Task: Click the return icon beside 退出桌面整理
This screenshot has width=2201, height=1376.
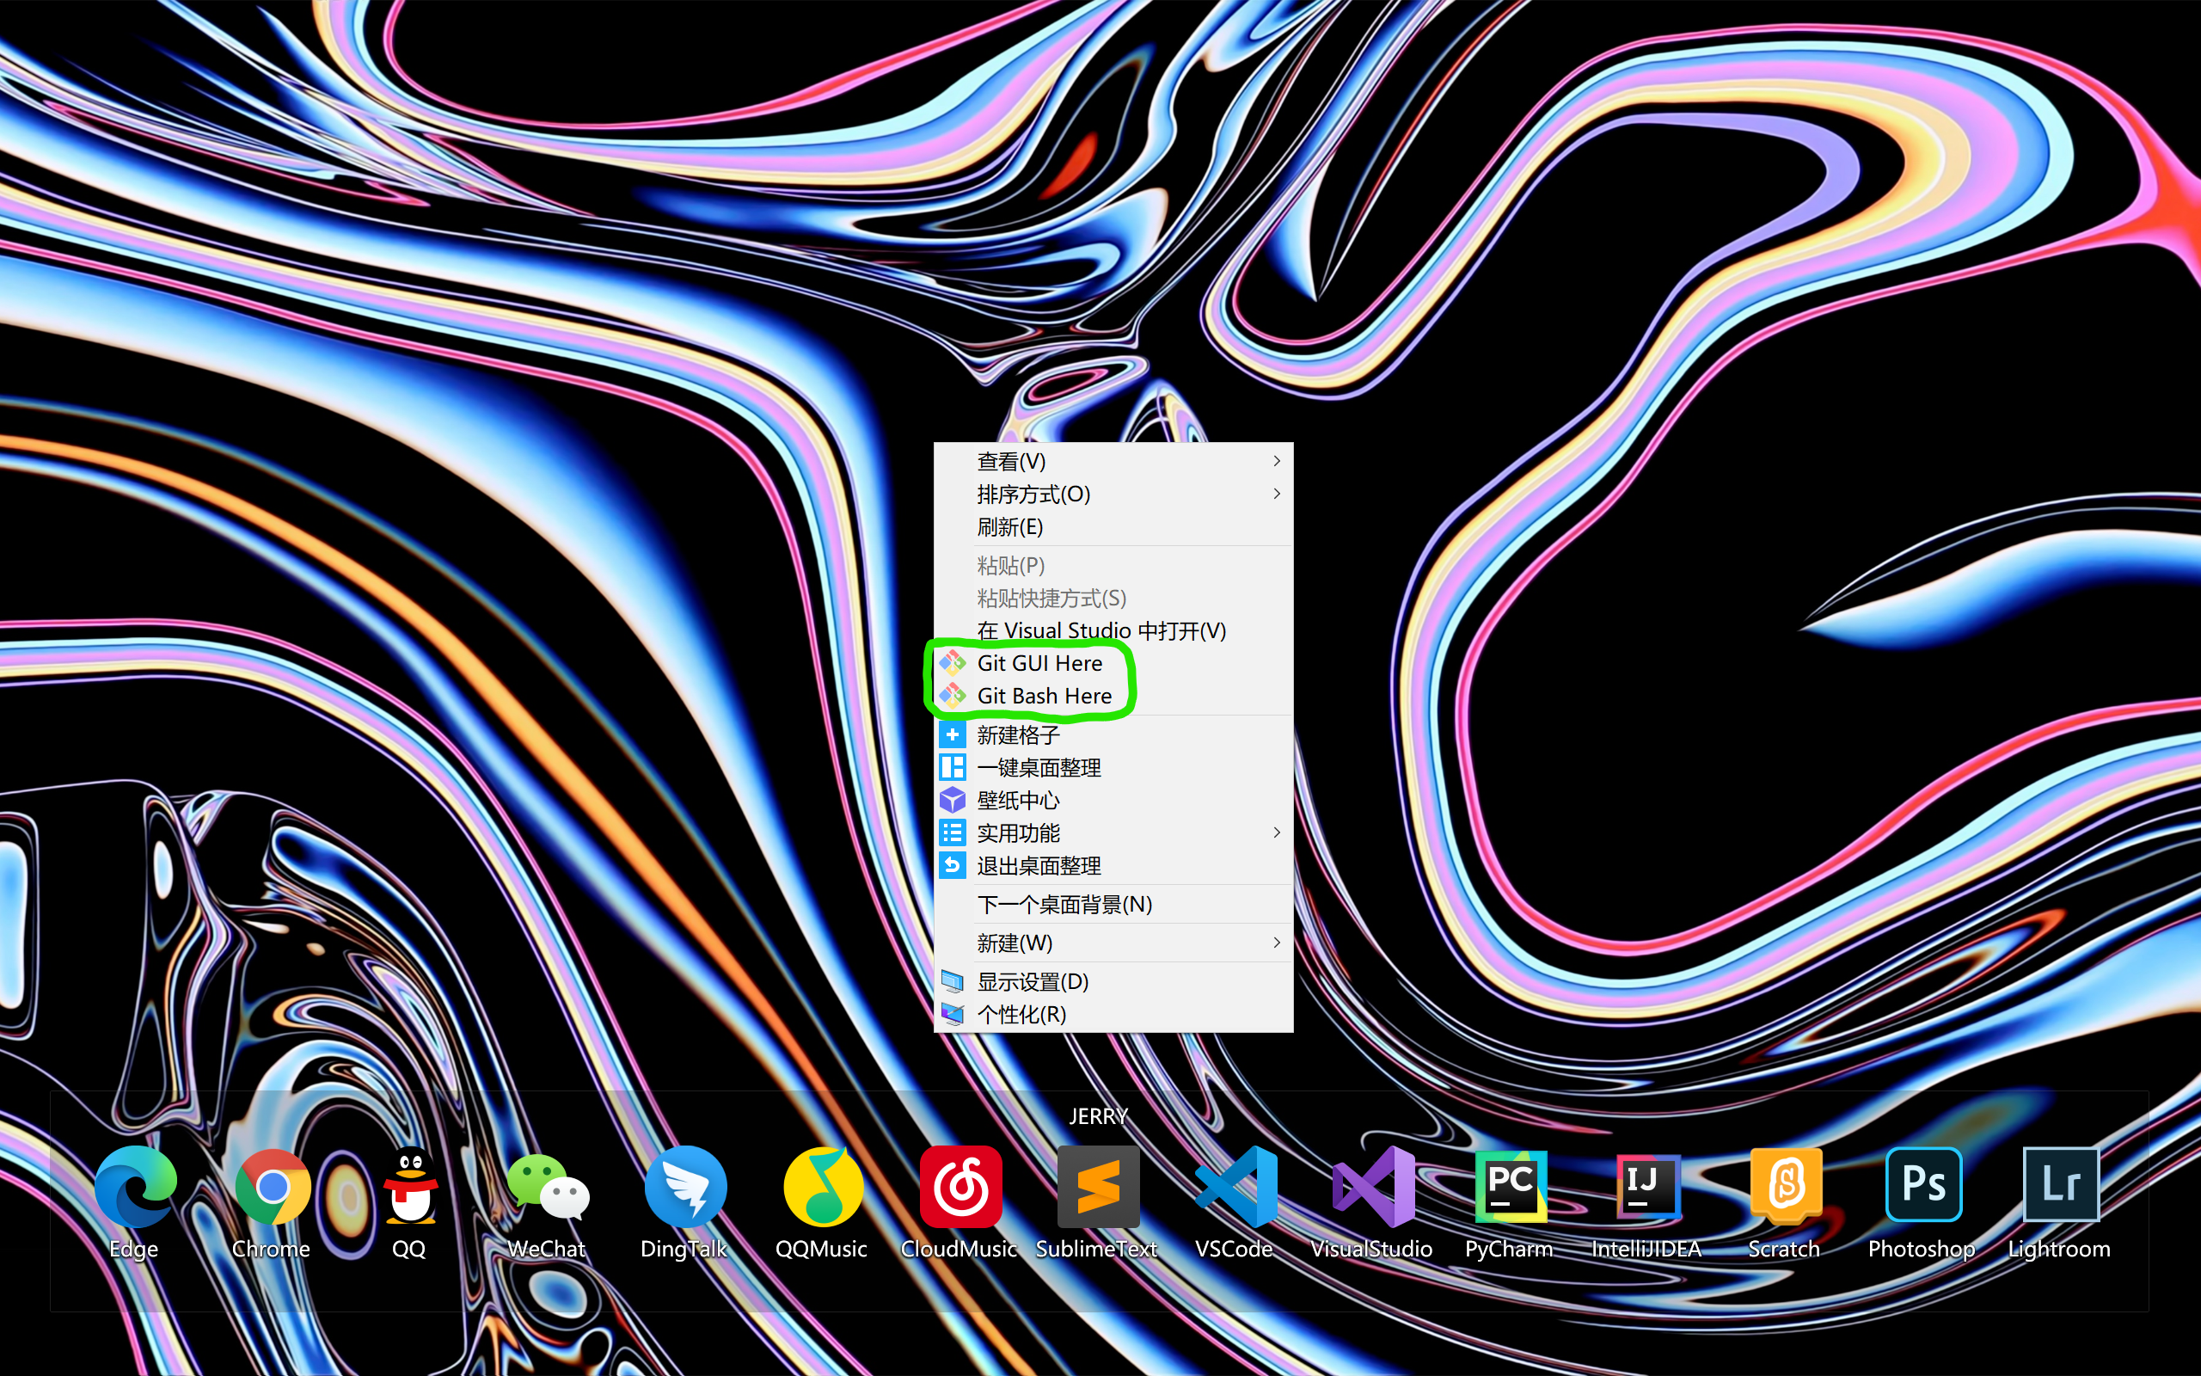Action: pyautogui.click(x=953, y=865)
